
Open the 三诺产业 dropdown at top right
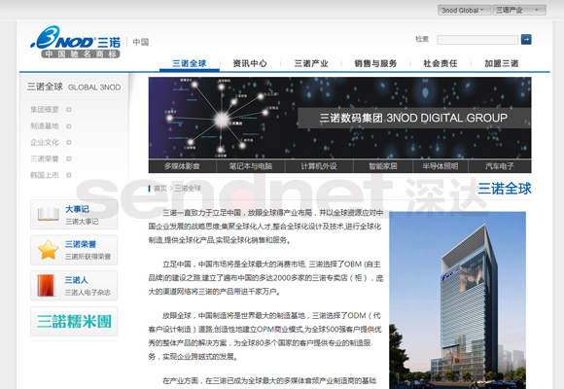coord(519,10)
